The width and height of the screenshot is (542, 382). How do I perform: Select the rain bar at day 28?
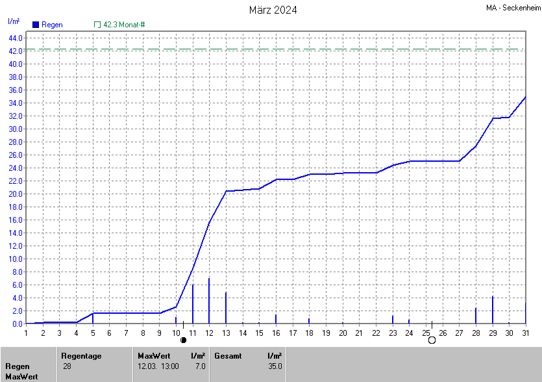[x=476, y=316]
